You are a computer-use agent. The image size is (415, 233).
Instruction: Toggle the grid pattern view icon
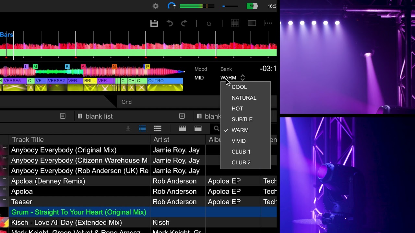pos(235,23)
